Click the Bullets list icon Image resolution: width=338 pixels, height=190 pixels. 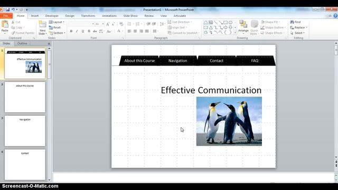point(129,24)
